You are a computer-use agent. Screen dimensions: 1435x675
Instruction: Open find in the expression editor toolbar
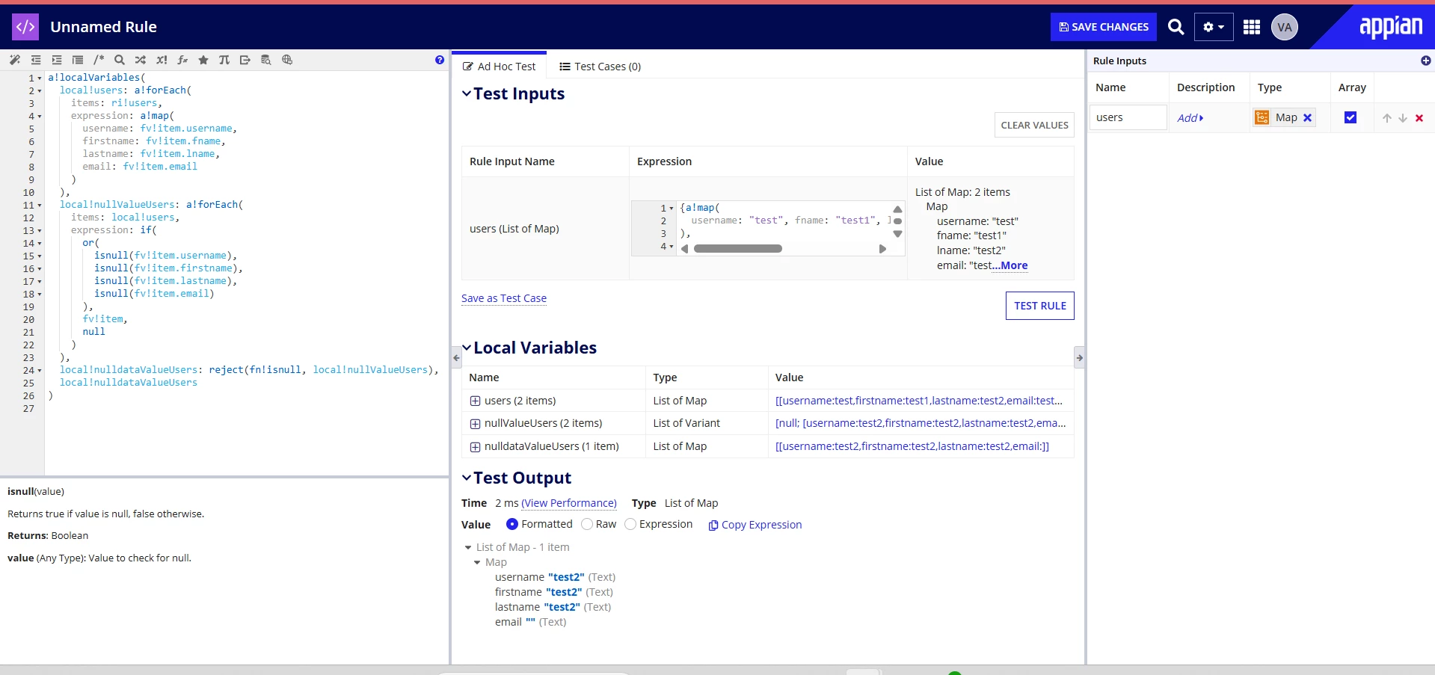[120, 60]
